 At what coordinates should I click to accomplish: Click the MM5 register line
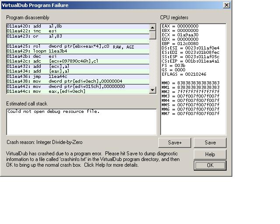190,105
